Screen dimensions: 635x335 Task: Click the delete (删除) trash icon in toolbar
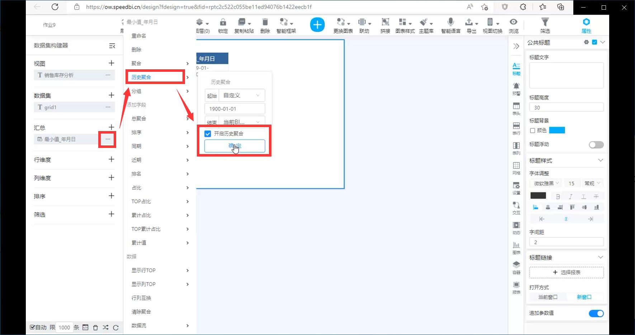(265, 25)
